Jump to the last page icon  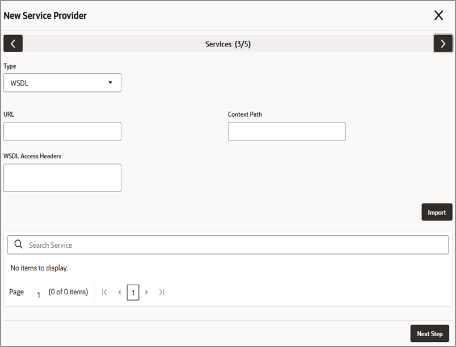(x=162, y=293)
